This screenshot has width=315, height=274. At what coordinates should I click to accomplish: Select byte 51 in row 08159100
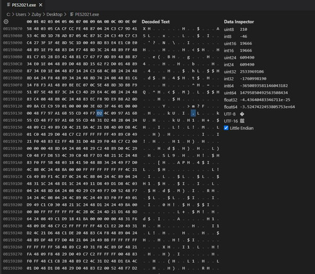pos(29,92)
